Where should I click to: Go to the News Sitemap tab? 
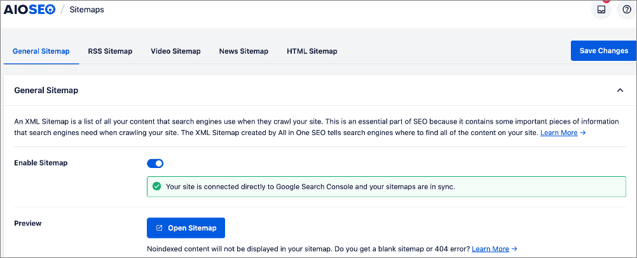tap(243, 51)
